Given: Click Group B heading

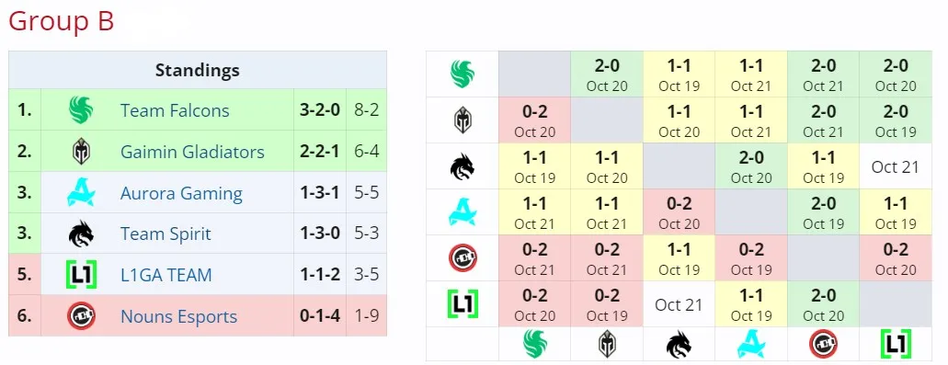Looking at the screenshot, I should tap(61, 22).
